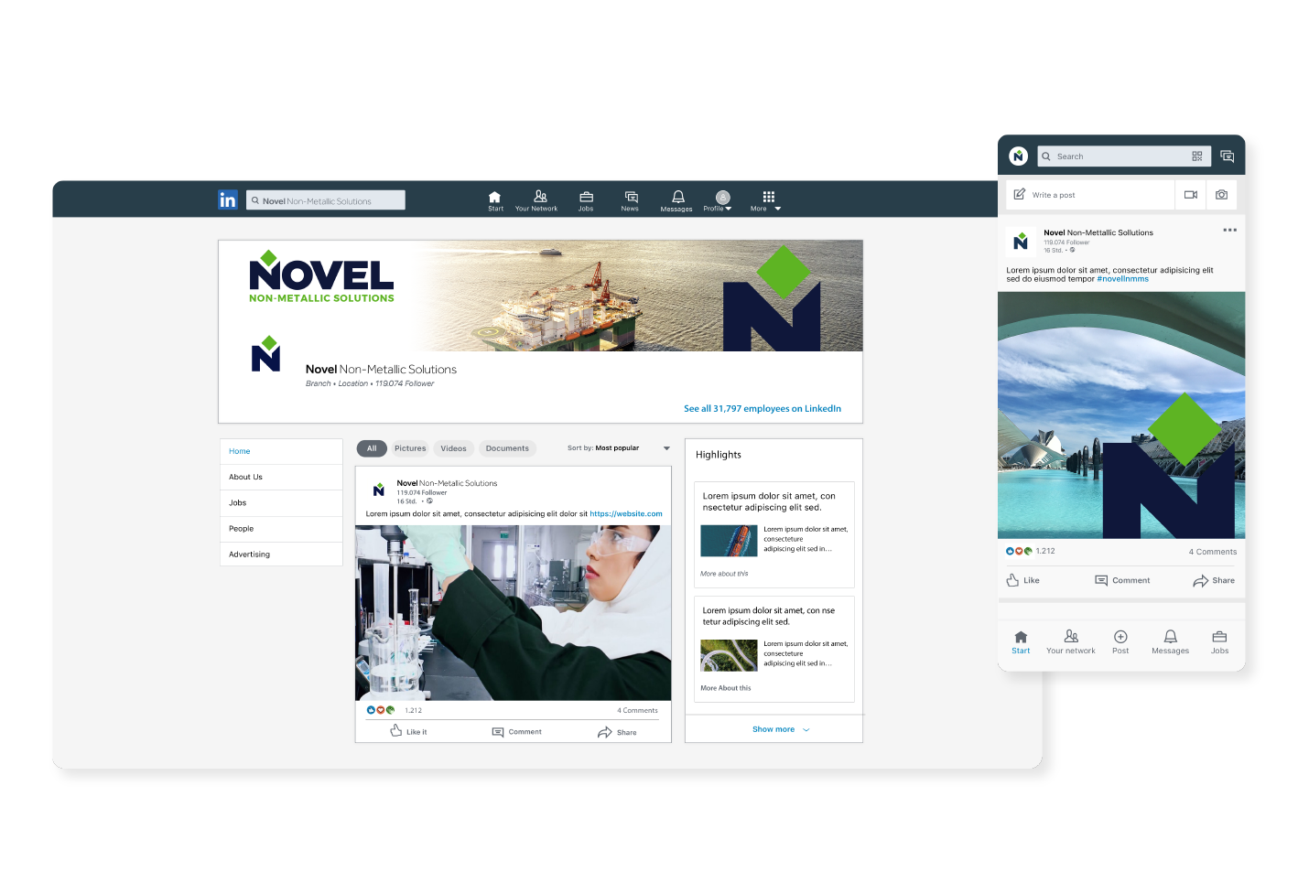Click Like button on mobile post
Viewport: 1298px width, 883px height.
[x=1023, y=580]
